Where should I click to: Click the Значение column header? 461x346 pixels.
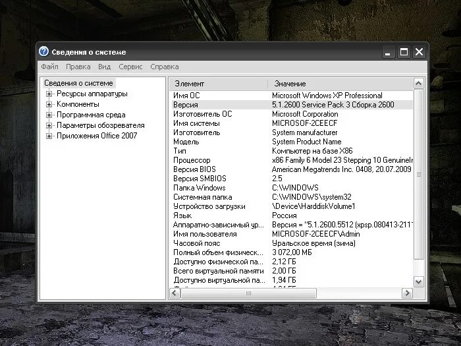340,84
